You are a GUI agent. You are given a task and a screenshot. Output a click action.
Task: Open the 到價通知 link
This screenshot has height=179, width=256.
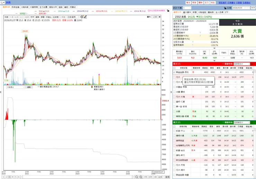click(x=246, y=3)
